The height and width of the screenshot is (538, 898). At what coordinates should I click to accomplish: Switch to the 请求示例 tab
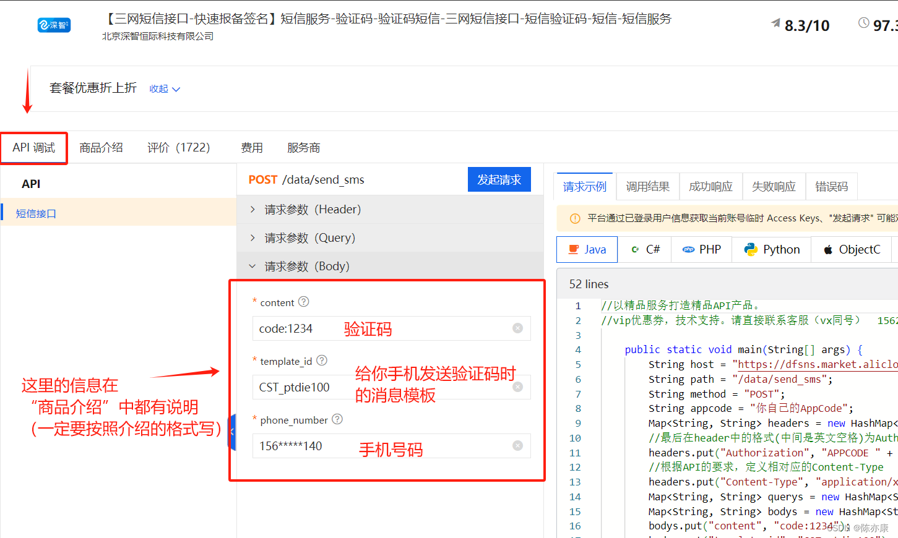585,187
